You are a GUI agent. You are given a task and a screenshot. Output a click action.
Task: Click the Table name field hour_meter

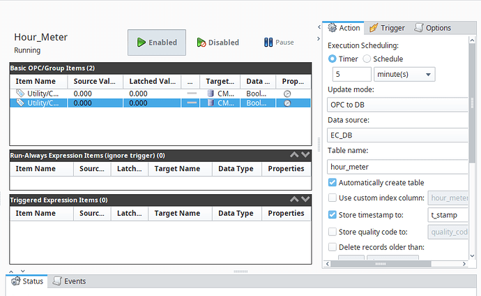point(397,167)
